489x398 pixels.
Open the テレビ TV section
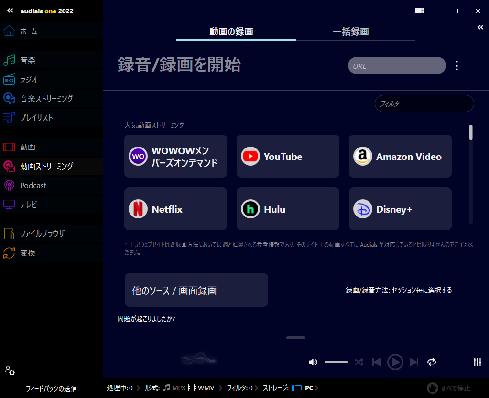52,205
